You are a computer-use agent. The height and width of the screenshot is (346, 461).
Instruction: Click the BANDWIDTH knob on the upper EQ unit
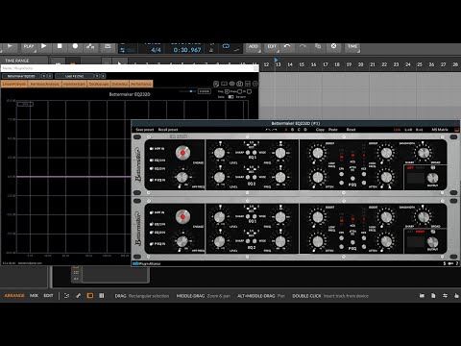(424, 153)
